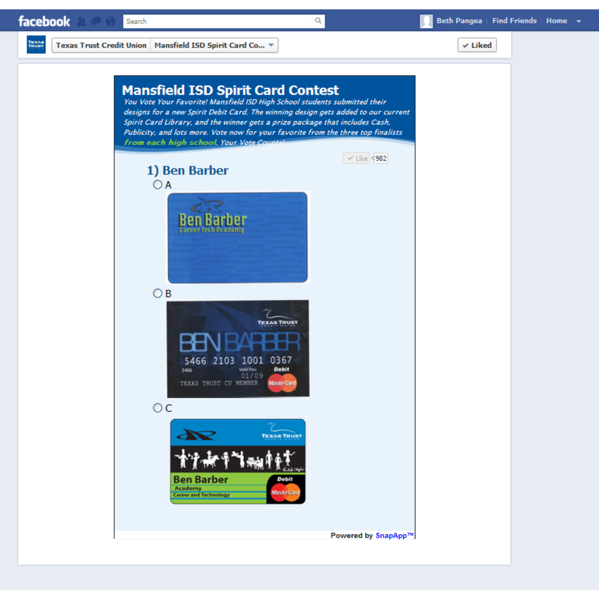Screen dimensions: 599x599
Task: Follow the SnapApp link
Action: (394, 535)
